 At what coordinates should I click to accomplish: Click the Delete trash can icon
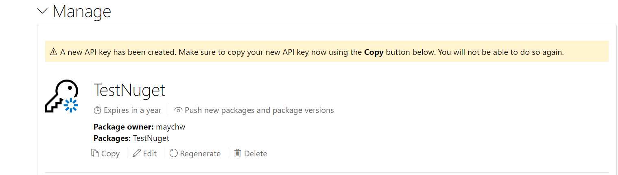coord(238,153)
